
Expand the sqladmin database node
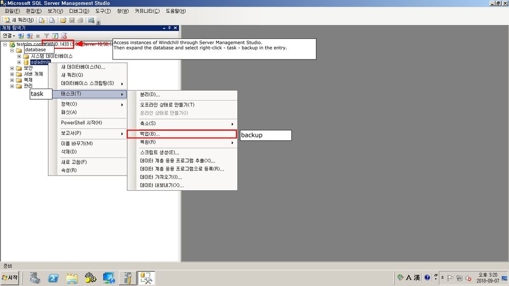point(19,62)
